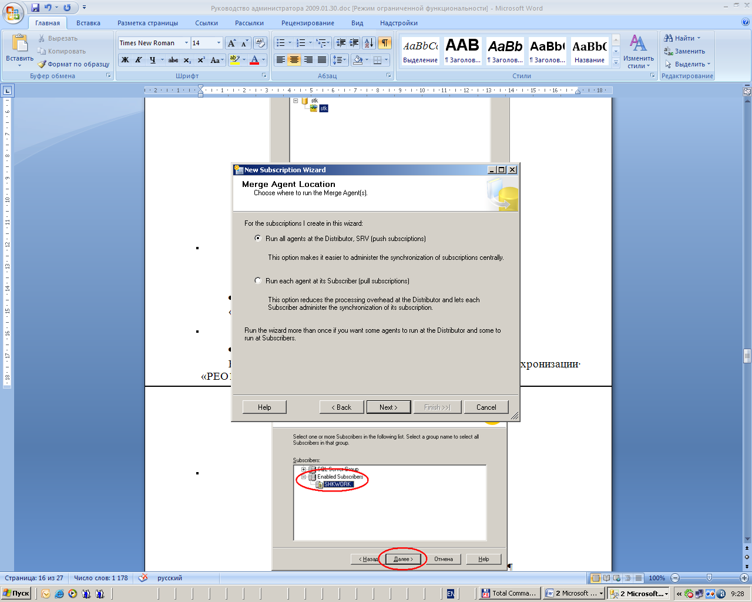Open Times New Roman font name dropdown

click(187, 43)
